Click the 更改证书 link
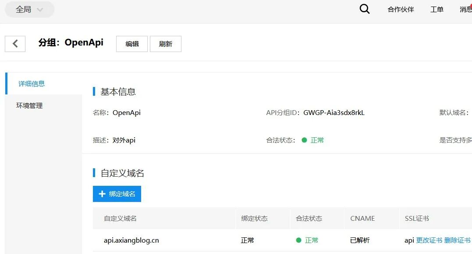Image resolution: width=472 pixels, height=254 pixels. (x=430, y=240)
